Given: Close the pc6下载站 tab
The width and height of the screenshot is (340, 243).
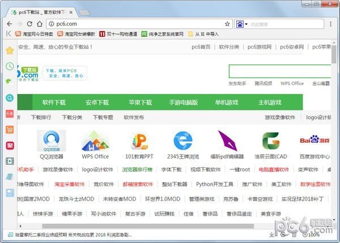Looking at the screenshot, I should tap(71, 12).
